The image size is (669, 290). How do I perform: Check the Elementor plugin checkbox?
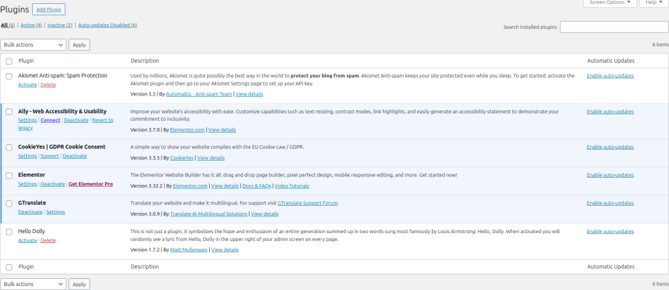click(9, 176)
